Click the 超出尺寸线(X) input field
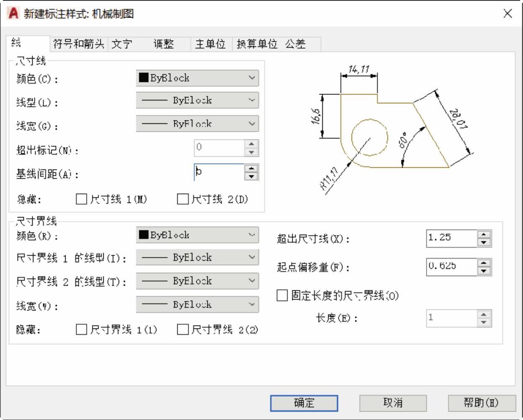This screenshot has width=523, height=420. (452, 238)
